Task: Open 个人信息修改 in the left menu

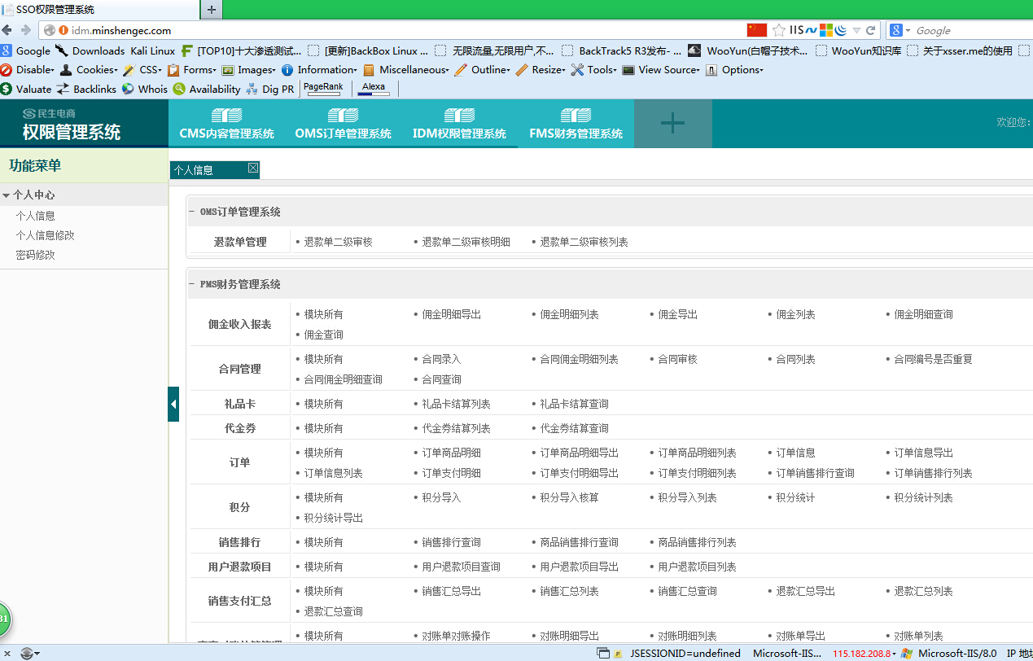Action: [x=45, y=235]
